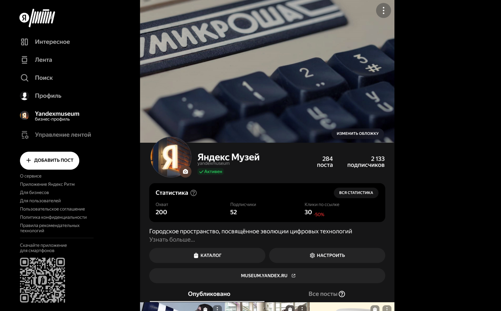
Task: Open Политика конфиденциальности link
Action: pos(53,217)
